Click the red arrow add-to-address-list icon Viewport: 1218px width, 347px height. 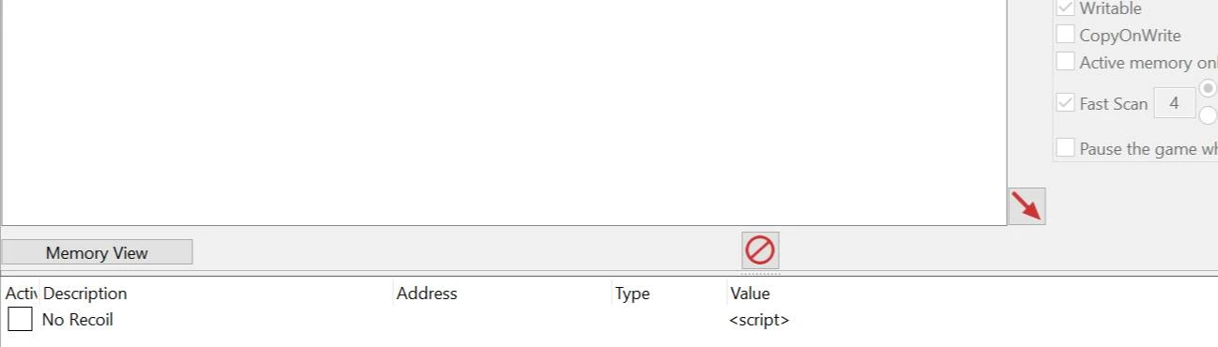pos(1027,206)
